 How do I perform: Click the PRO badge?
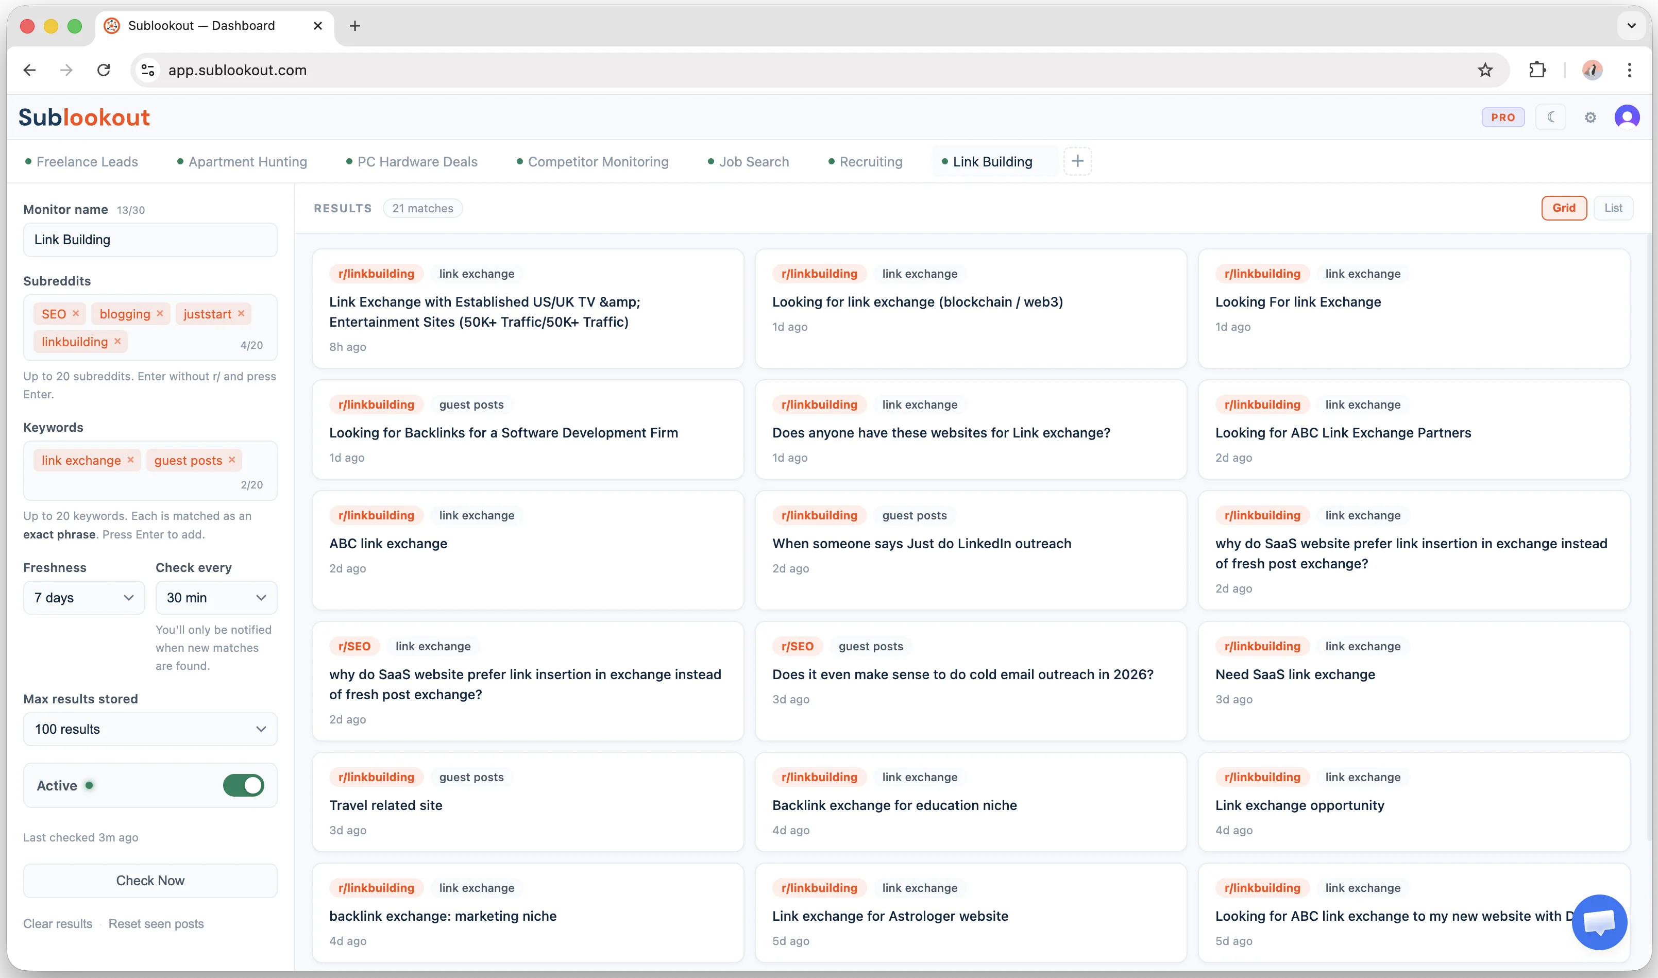pyautogui.click(x=1503, y=116)
